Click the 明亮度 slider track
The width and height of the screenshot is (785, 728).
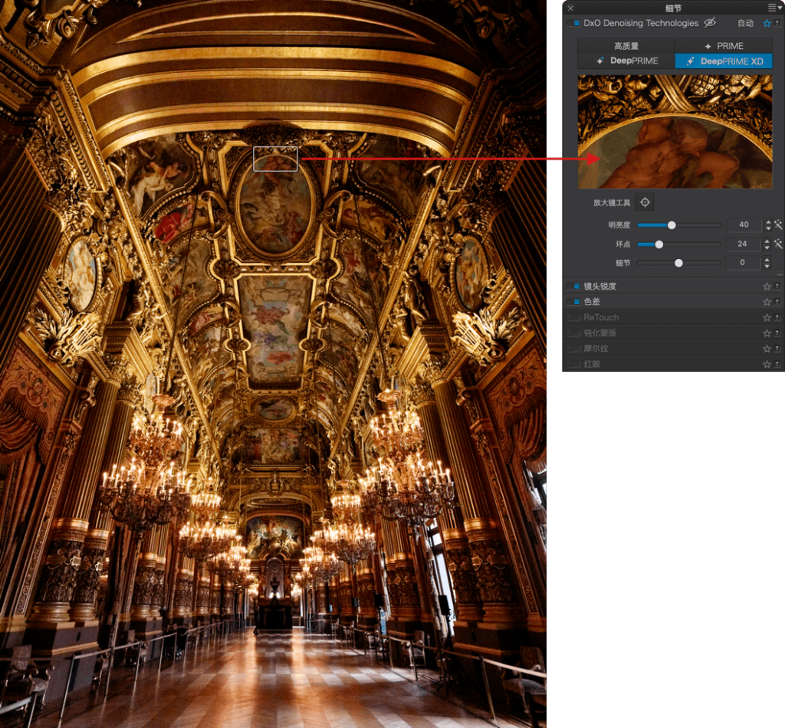[679, 225]
